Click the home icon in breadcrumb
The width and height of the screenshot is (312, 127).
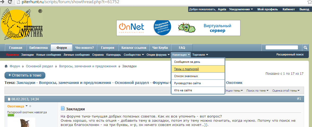click(6, 66)
